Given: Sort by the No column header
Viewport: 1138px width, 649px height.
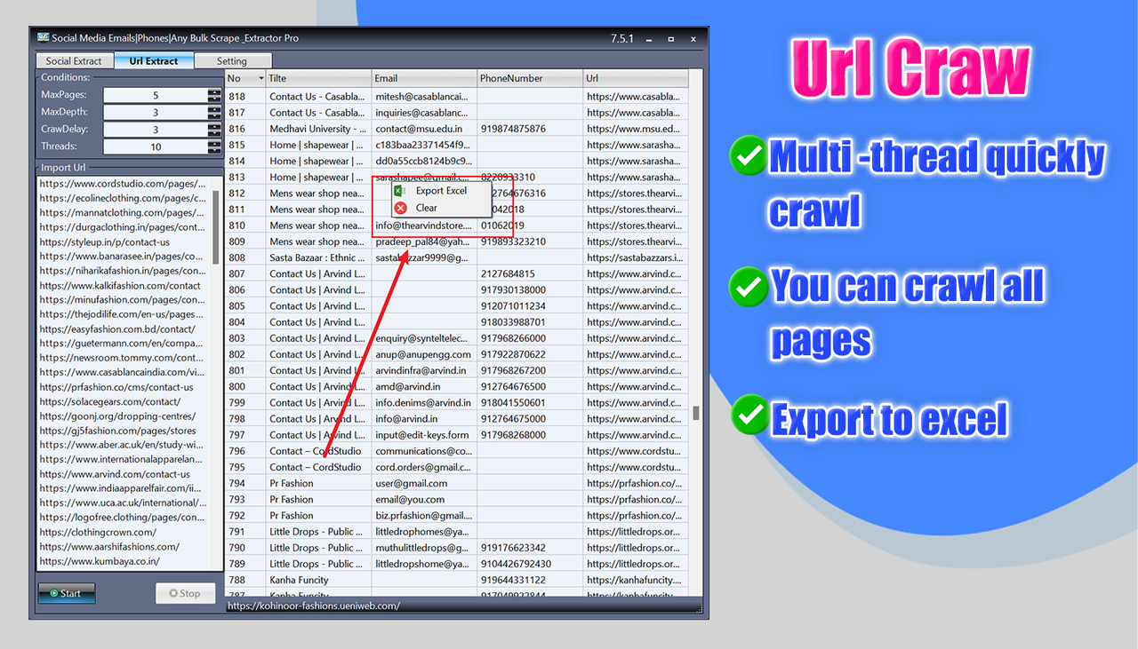Looking at the screenshot, I should (x=245, y=78).
